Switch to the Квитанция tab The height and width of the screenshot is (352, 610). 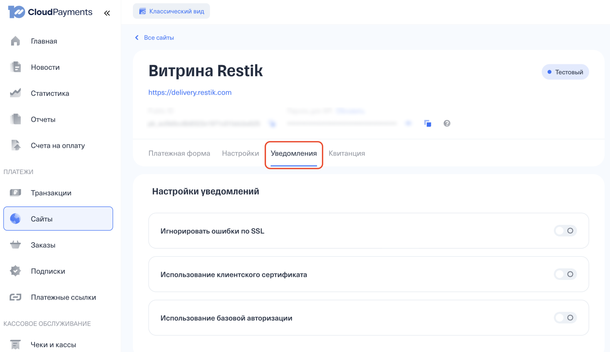click(347, 153)
